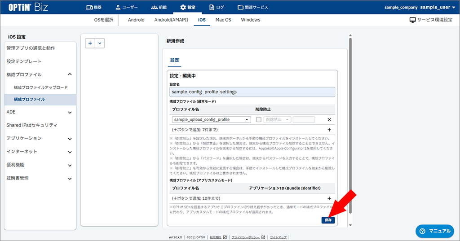Open the マニュアル help button

434,231
